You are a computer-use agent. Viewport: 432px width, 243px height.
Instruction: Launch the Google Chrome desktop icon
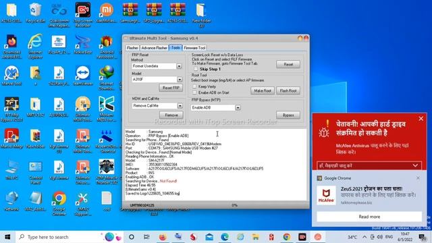tap(59, 203)
